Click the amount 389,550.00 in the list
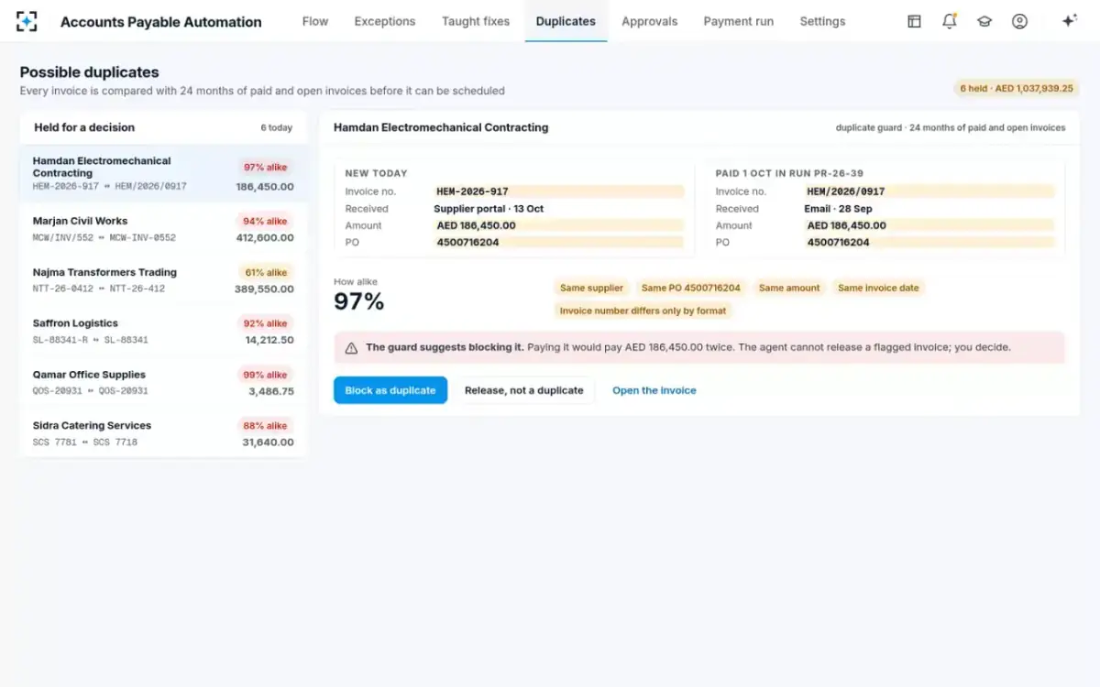 [x=264, y=289]
